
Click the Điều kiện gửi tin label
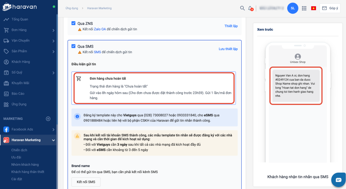click(x=84, y=64)
